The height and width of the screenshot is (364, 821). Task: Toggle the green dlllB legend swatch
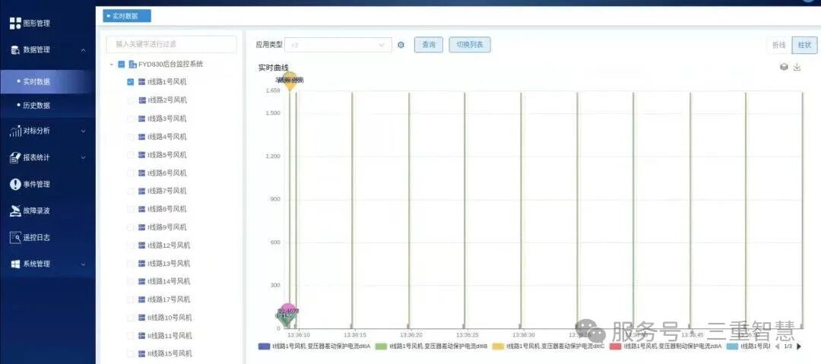[381, 347]
